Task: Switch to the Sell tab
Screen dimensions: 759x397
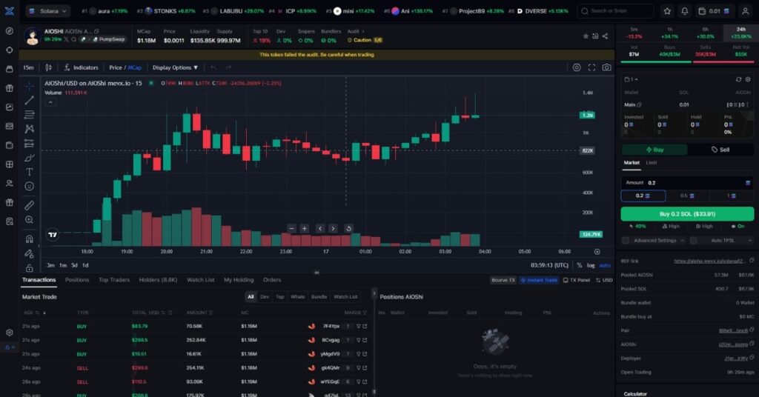Action: click(x=720, y=150)
